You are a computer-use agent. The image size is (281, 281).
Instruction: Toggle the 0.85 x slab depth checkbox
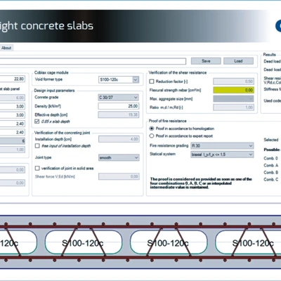click(37, 122)
